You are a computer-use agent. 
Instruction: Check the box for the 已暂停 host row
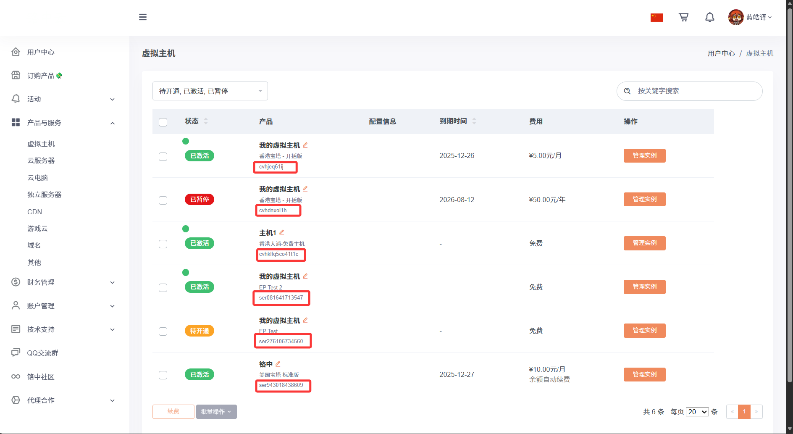click(x=163, y=200)
